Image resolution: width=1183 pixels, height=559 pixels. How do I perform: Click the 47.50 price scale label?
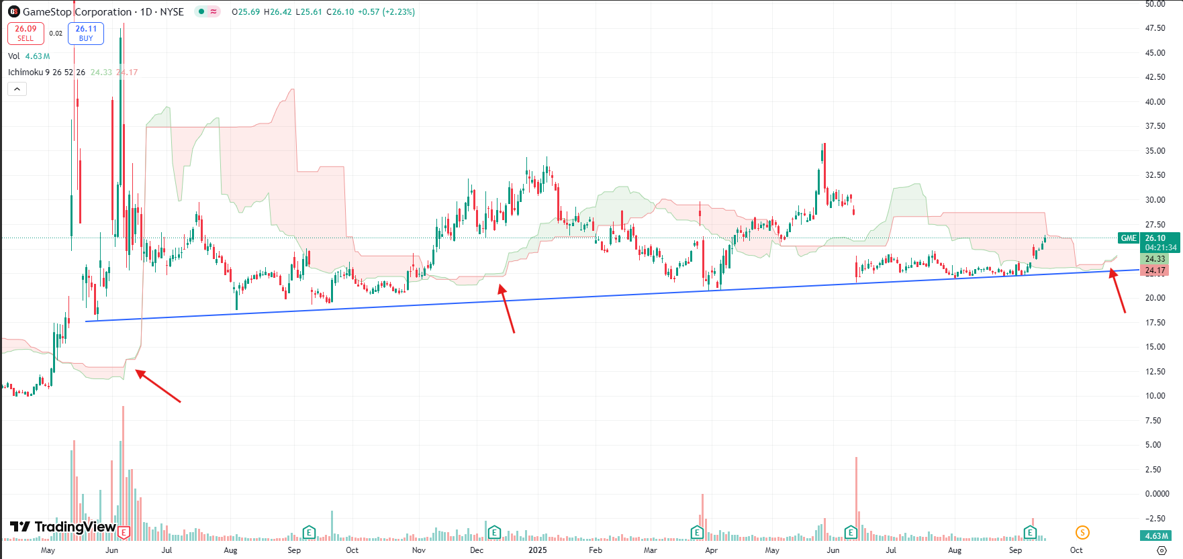click(1155, 28)
